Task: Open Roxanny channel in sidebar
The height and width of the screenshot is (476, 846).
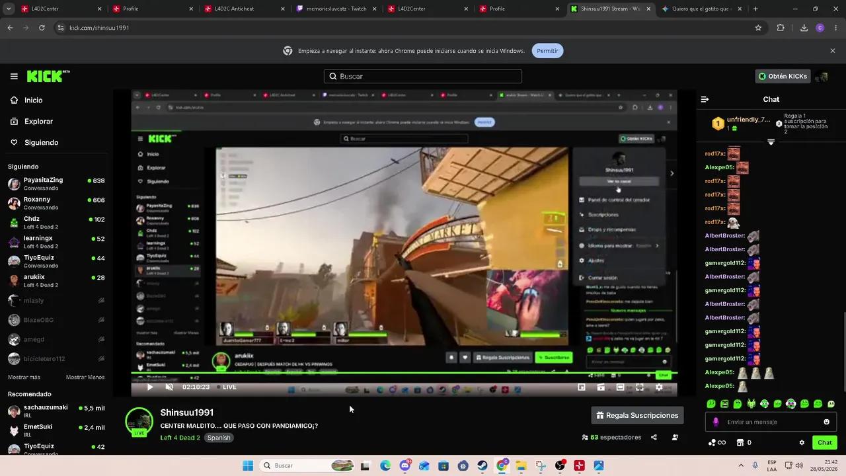Action: pyautogui.click(x=56, y=203)
